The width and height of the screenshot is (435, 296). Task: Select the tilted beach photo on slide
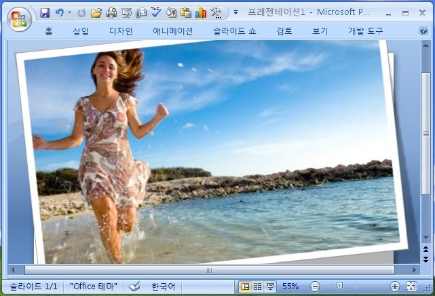point(212,152)
